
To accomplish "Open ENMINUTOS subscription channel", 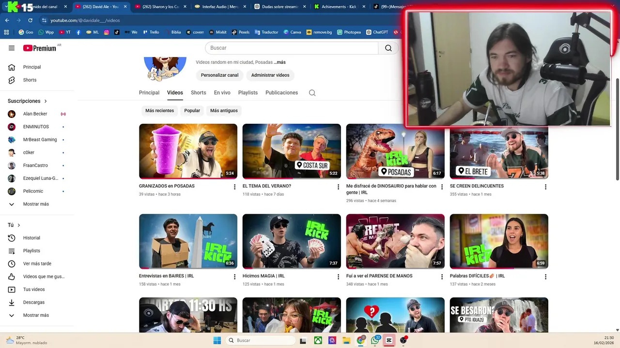I will 37,127.
